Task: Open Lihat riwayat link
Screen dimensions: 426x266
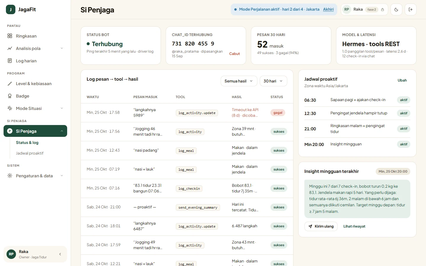Action: (354, 226)
